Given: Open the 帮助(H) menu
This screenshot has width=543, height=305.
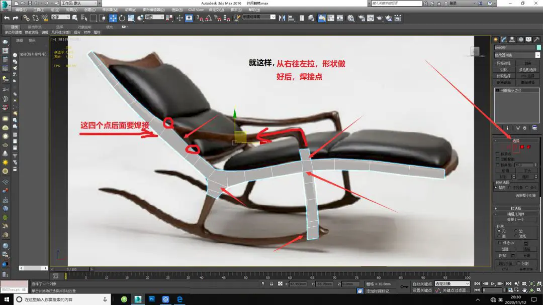Looking at the screenshot, I should tap(254, 10).
